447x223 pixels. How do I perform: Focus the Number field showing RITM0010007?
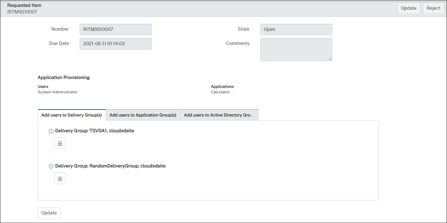click(115, 29)
